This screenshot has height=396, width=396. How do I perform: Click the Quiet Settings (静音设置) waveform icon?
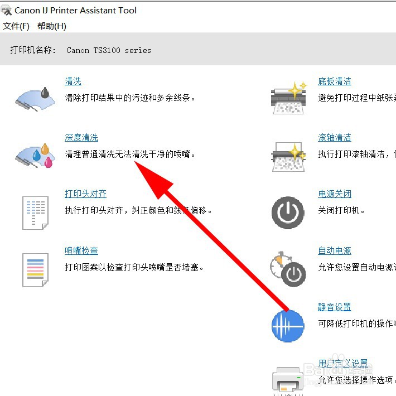(x=288, y=326)
